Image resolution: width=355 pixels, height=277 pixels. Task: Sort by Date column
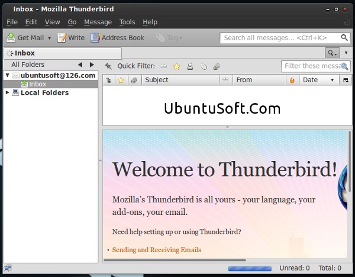pyautogui.click(x=319, y=80)
